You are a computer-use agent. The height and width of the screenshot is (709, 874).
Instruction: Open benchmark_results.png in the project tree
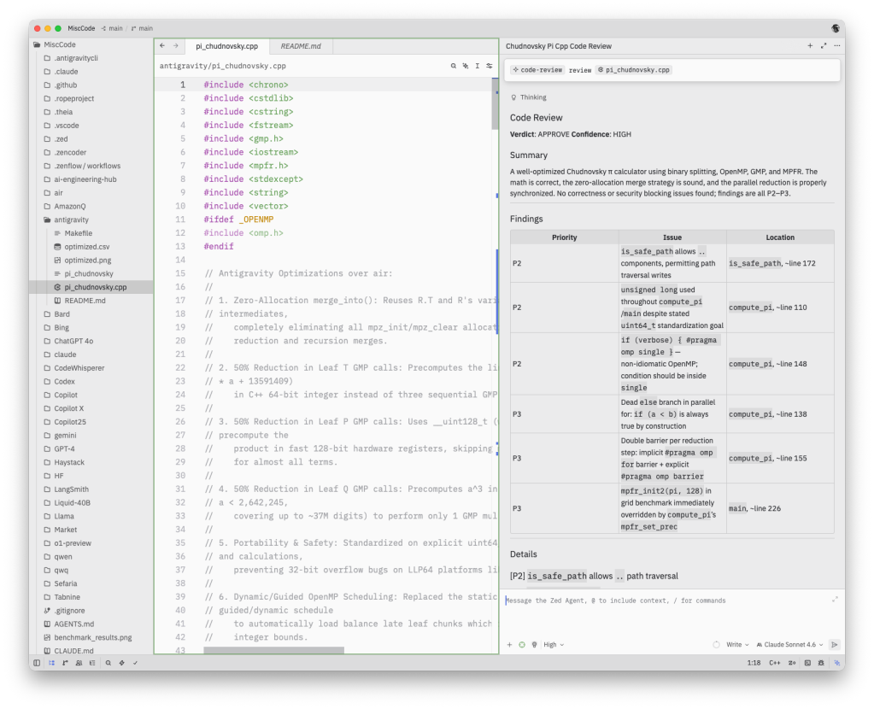pos(92,637)
